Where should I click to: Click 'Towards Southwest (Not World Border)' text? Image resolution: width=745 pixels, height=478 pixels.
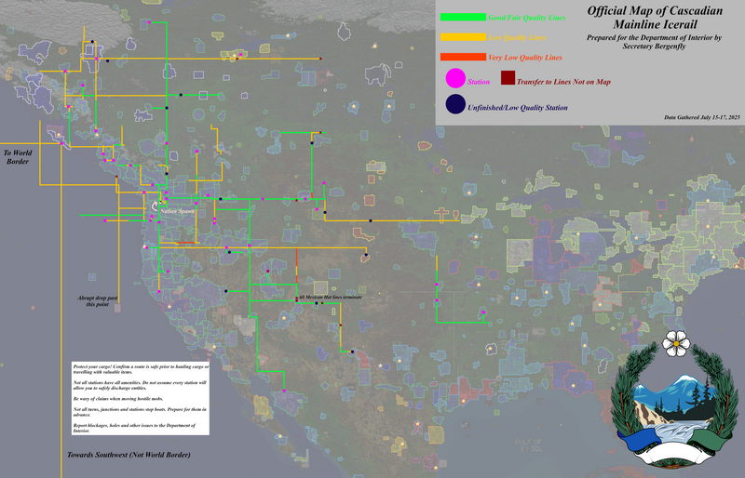point(129,455)
